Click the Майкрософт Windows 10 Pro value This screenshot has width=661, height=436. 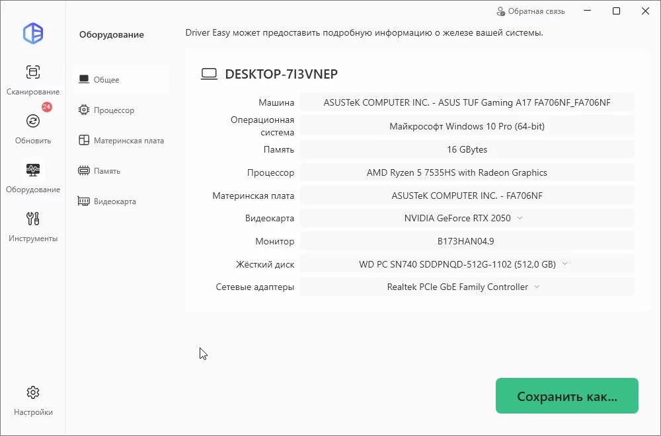(x=467, y=126)
